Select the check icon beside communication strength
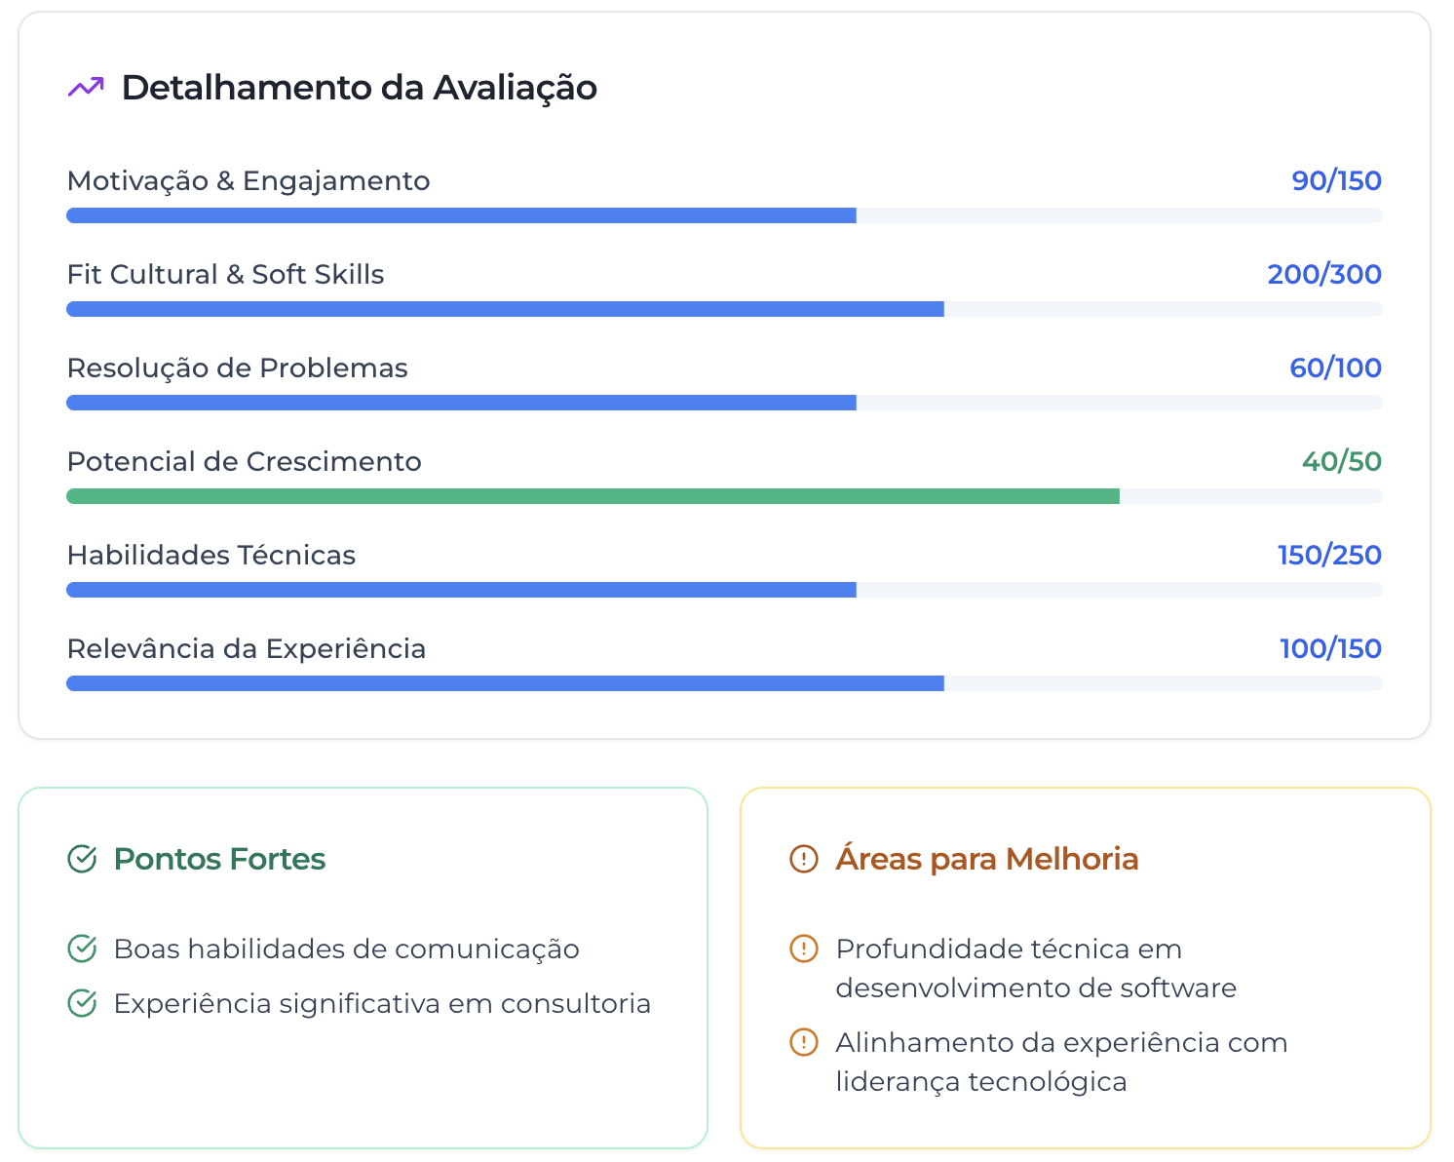This screenshot has width=1454, height=1162. pyautogui.click(x=83, y=948)
